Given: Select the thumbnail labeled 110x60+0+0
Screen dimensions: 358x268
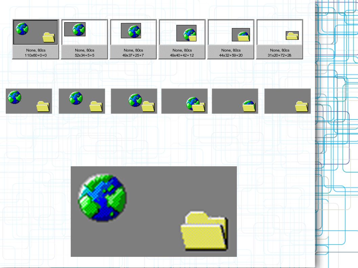Looking at the screenshot, I should tap(36, 39).
